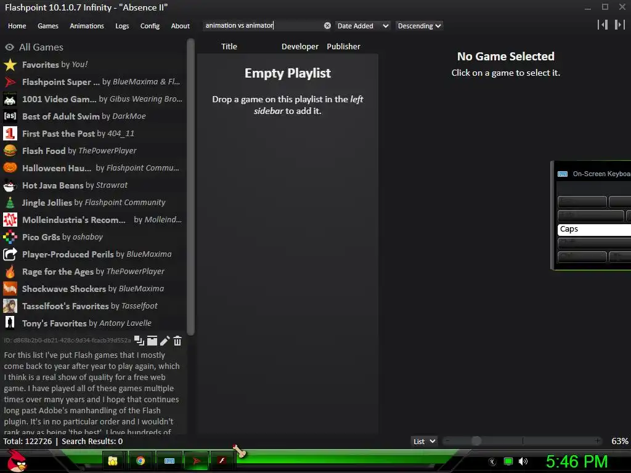Click the First Past the Post number icon
The width and height of the screenshot is (631, 473).
coord(10,134)
